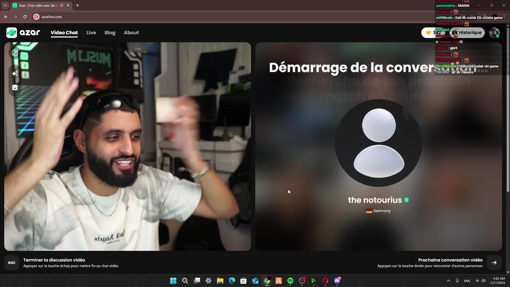Click chat message from ms3othmane

tap(467, 66)
